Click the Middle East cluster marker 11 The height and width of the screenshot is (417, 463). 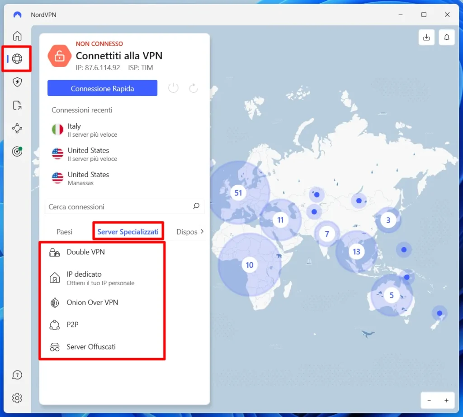click(280, 220)
